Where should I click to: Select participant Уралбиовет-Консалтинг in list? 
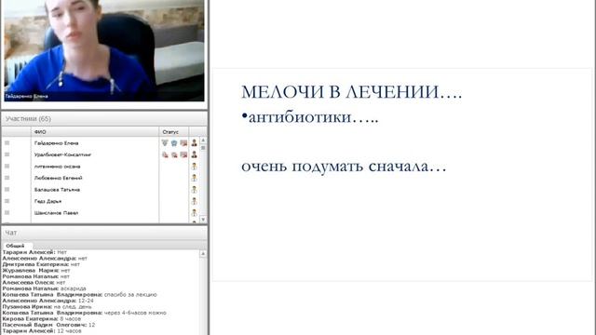point(62,154)
